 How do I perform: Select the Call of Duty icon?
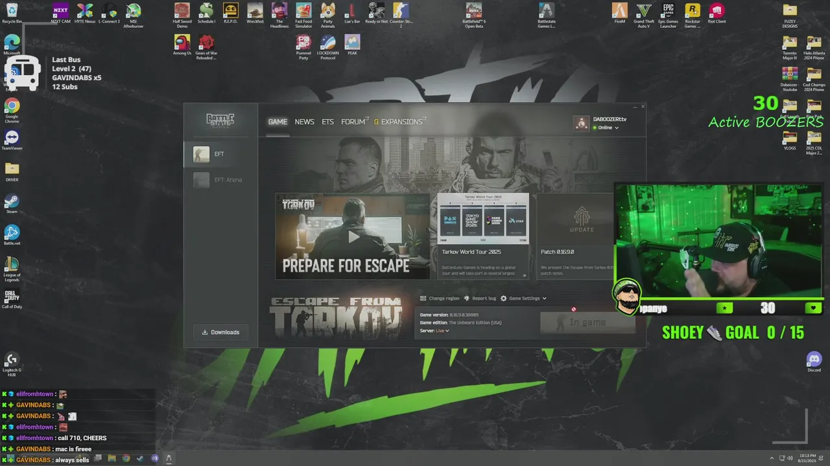pos(12,299)
